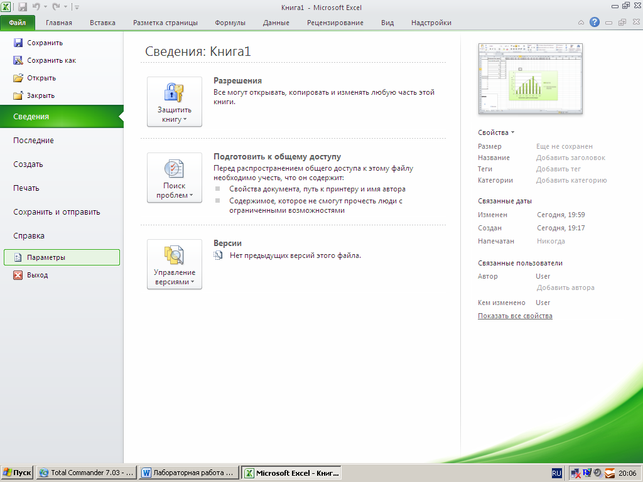Click the blue Help question mark icon
The image size is (643, 482).
594,22
